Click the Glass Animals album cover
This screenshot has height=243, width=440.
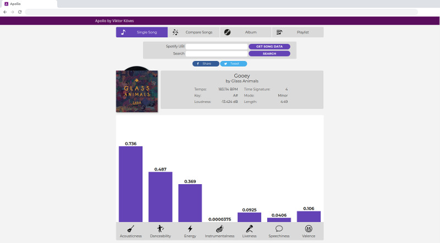pos(137,91)
